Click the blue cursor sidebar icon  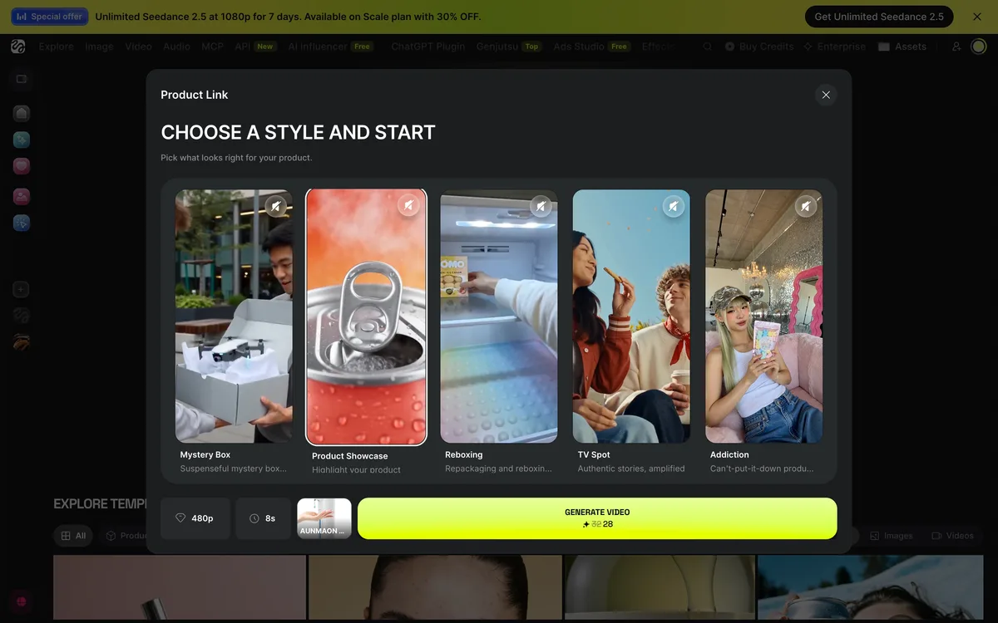click(22, 223)
